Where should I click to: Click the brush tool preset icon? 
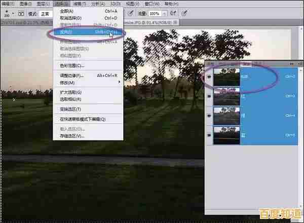coord(5,13)
